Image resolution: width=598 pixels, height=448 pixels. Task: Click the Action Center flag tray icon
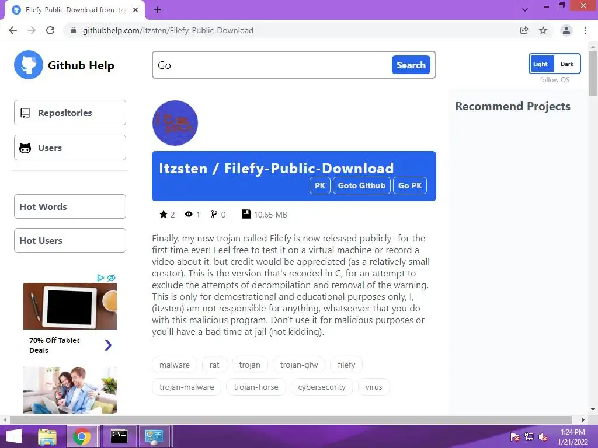(514, 437)
